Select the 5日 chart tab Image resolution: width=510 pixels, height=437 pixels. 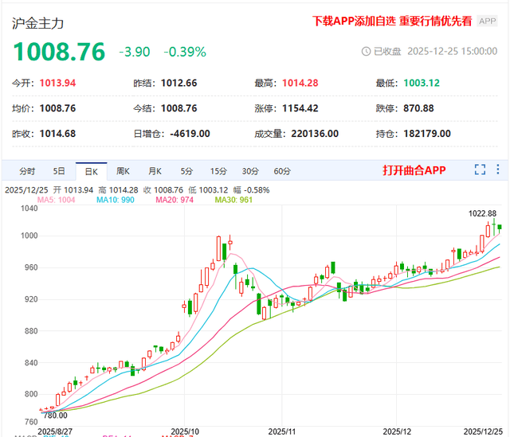tap(60, 171)
